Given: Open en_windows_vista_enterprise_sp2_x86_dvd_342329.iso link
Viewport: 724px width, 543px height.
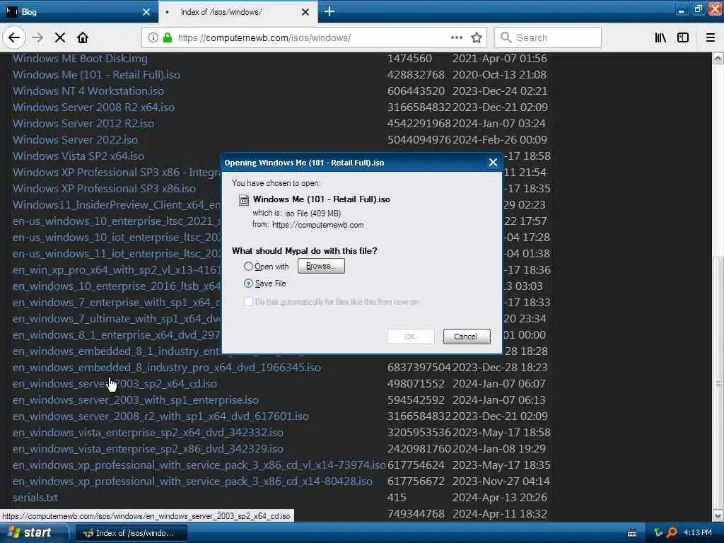Looking at the screenshot, I should pyautogui.click(x=148, y=449).
